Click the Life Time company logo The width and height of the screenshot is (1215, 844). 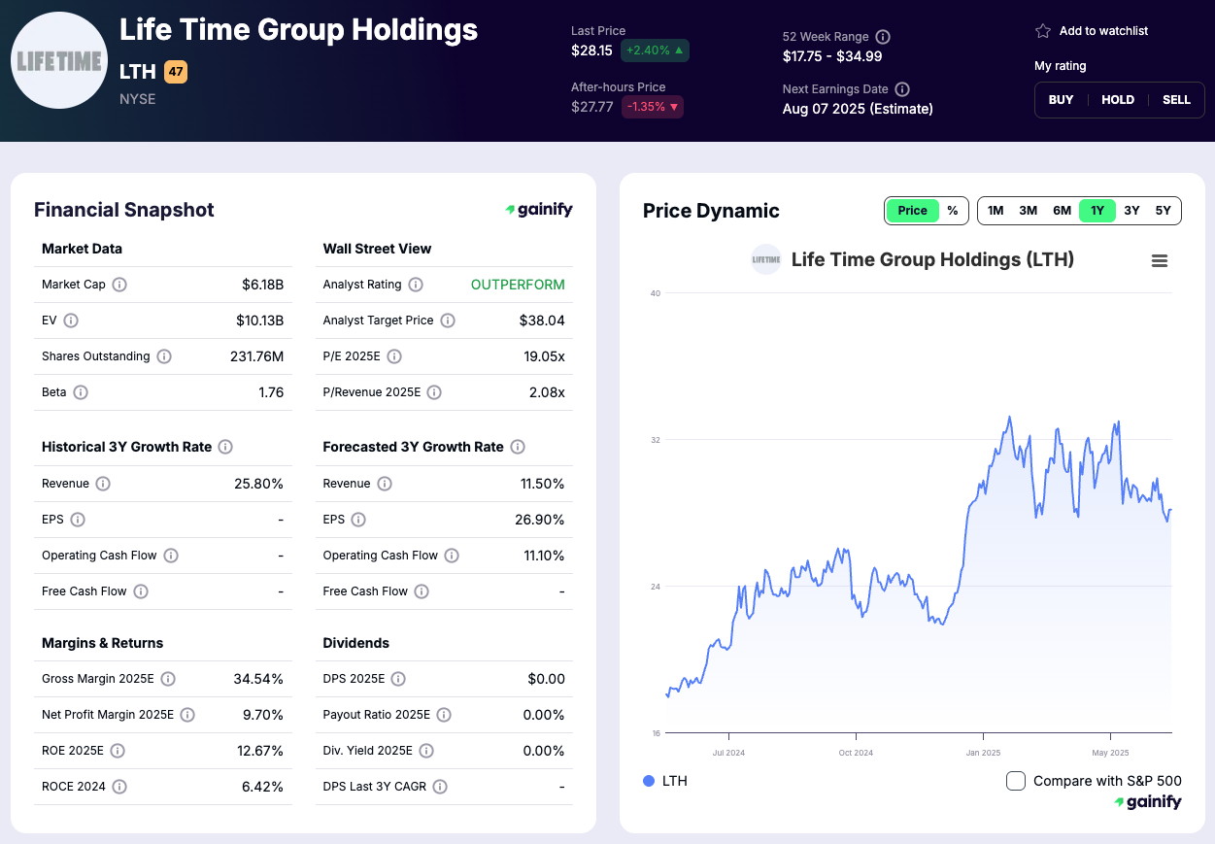point(59,60)
